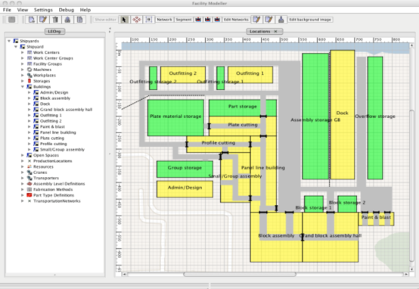Click the Edit Networks button

[x=236, y=20]
